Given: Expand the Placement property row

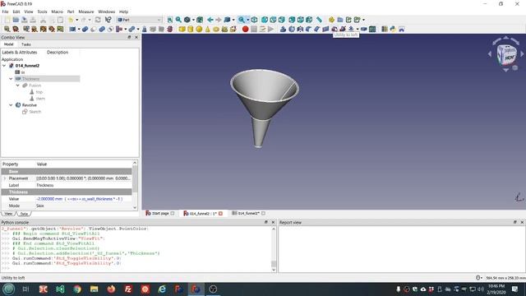Looking at the screenshot, I should pos(5,178).
